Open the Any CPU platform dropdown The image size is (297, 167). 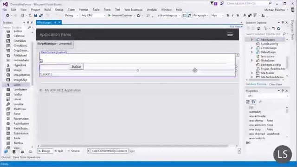[93, 15]
